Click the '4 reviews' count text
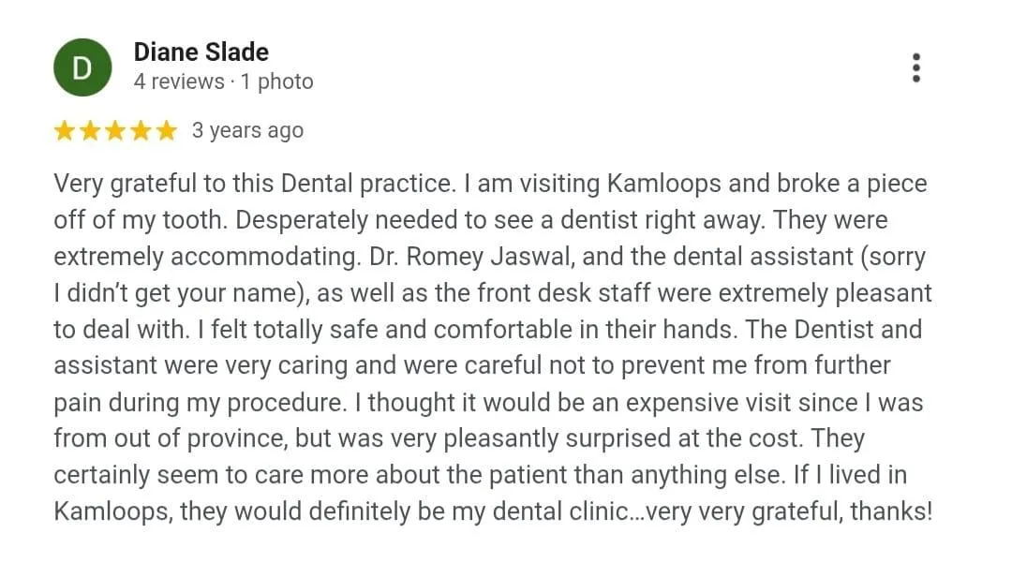Viewport: 1012px width, 563px height. tap(178, 82)
